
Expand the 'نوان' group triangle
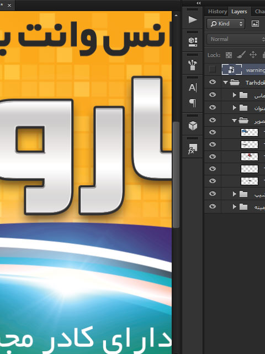(x=234, y=108)
